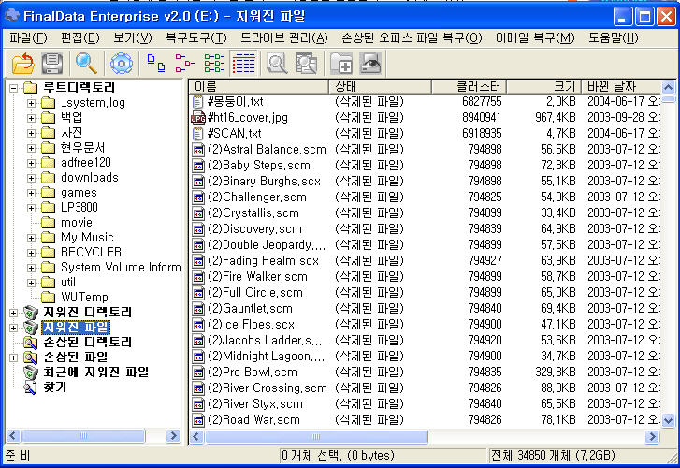This screenshot has height=468, width=680.
Task: Select the file (2)River Styx.scm
Action: 255,404
